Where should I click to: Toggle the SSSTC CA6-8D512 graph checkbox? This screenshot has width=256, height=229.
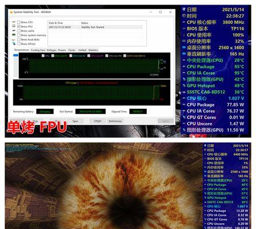coord(125,56)
